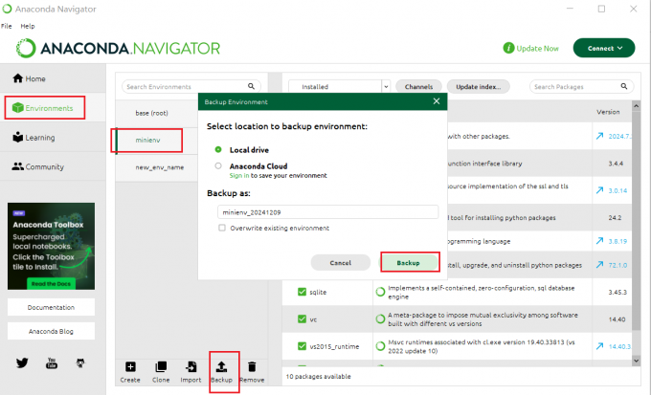
Task: Click the Backup icon in the bottom toolbar
Action: tap(221, 367)
